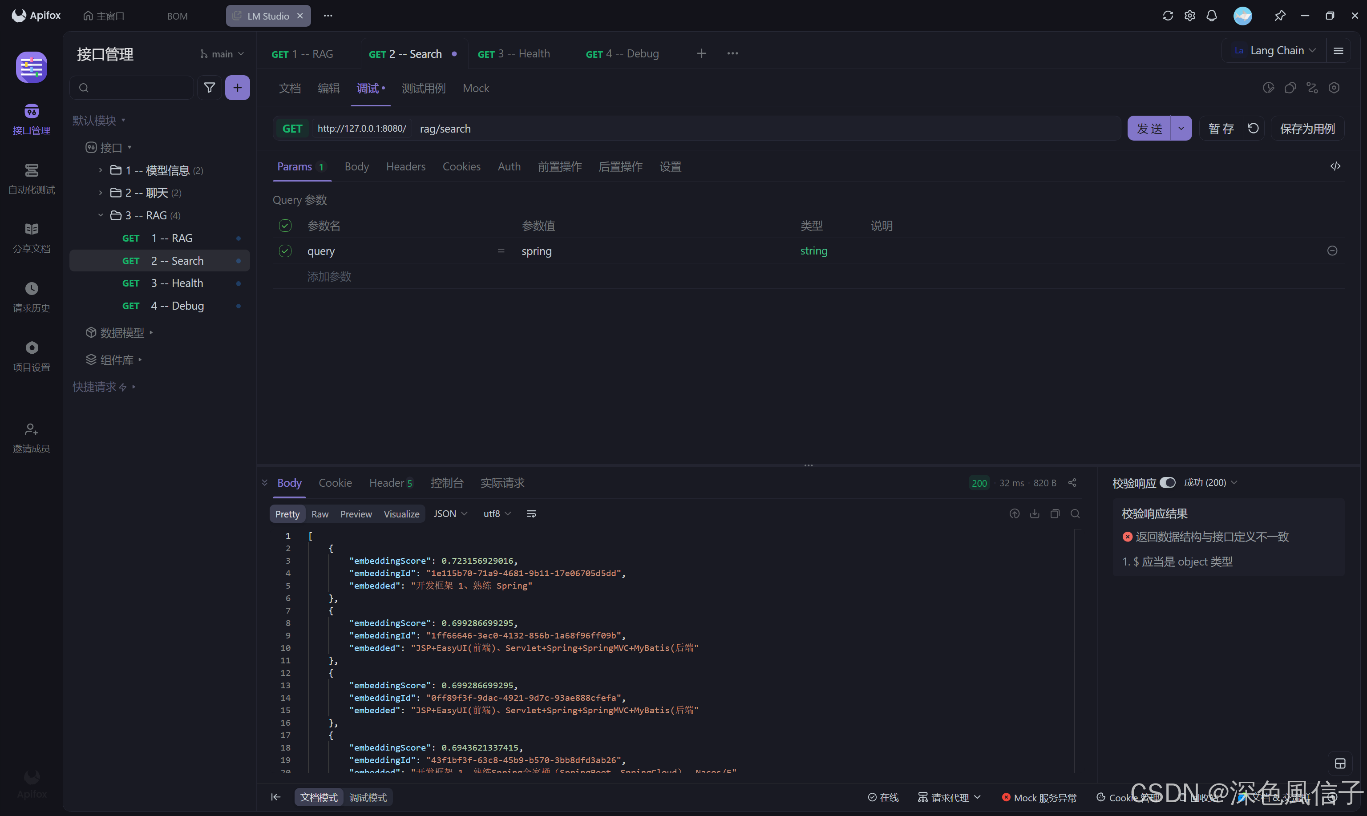Click the filter funnel icon in sidebar

coord(210,87)
